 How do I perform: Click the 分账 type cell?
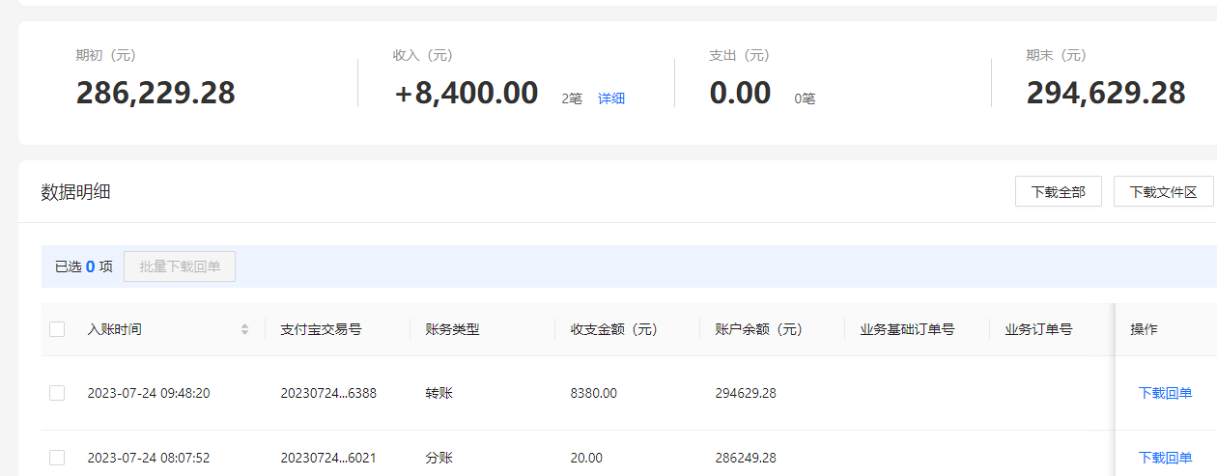(439, 458)
